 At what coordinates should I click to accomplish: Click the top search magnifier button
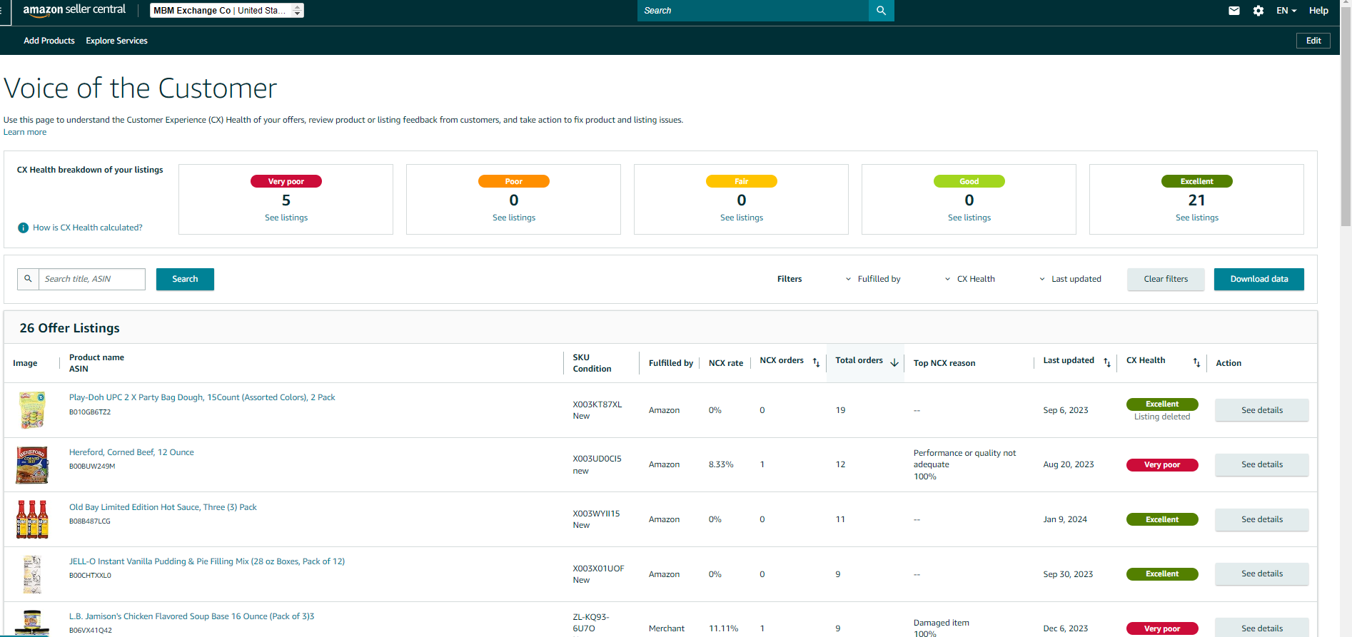click(x=882, y=11)
